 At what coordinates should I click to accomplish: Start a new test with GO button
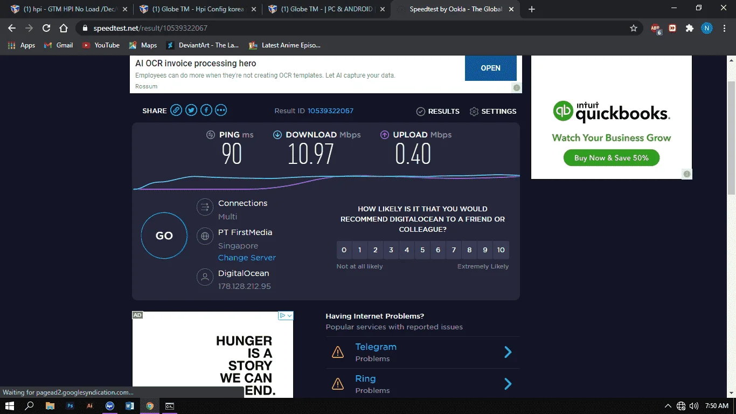[164, 236]
